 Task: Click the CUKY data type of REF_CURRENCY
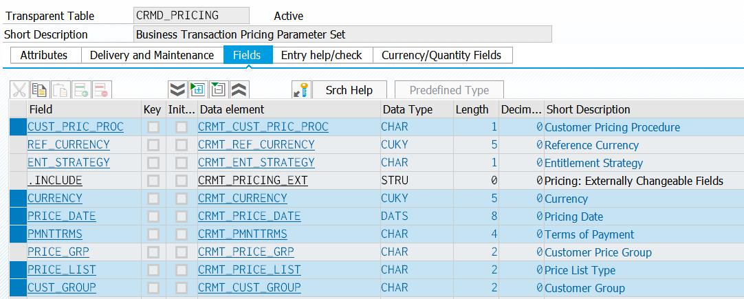pos(394,145)
